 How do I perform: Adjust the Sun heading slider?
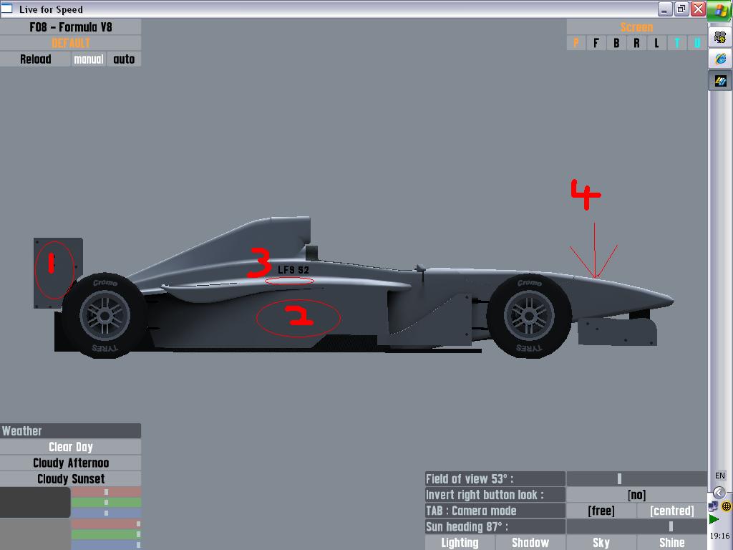636,526
